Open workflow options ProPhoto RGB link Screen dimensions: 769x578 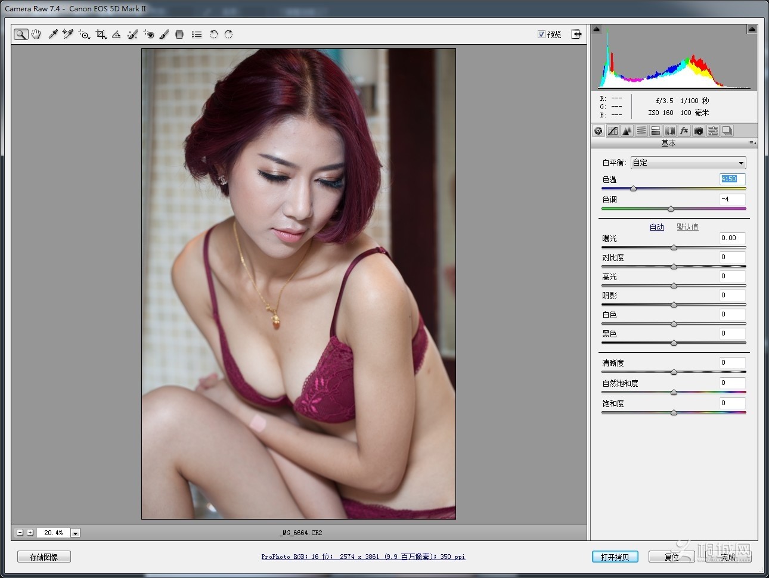[x=363, y=557]
